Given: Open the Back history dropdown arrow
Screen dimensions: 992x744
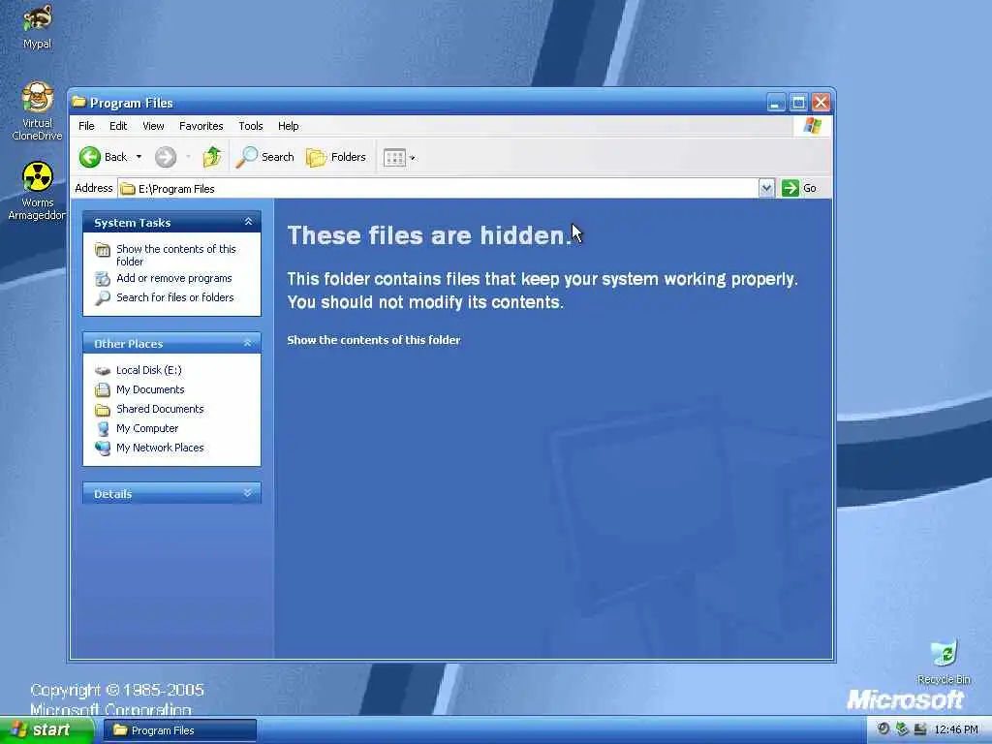Looking at the screenshot, I should [139, 157].
